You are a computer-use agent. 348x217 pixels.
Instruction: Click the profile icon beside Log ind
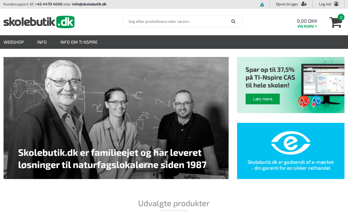pyautogui.click(x=336, y=4)
